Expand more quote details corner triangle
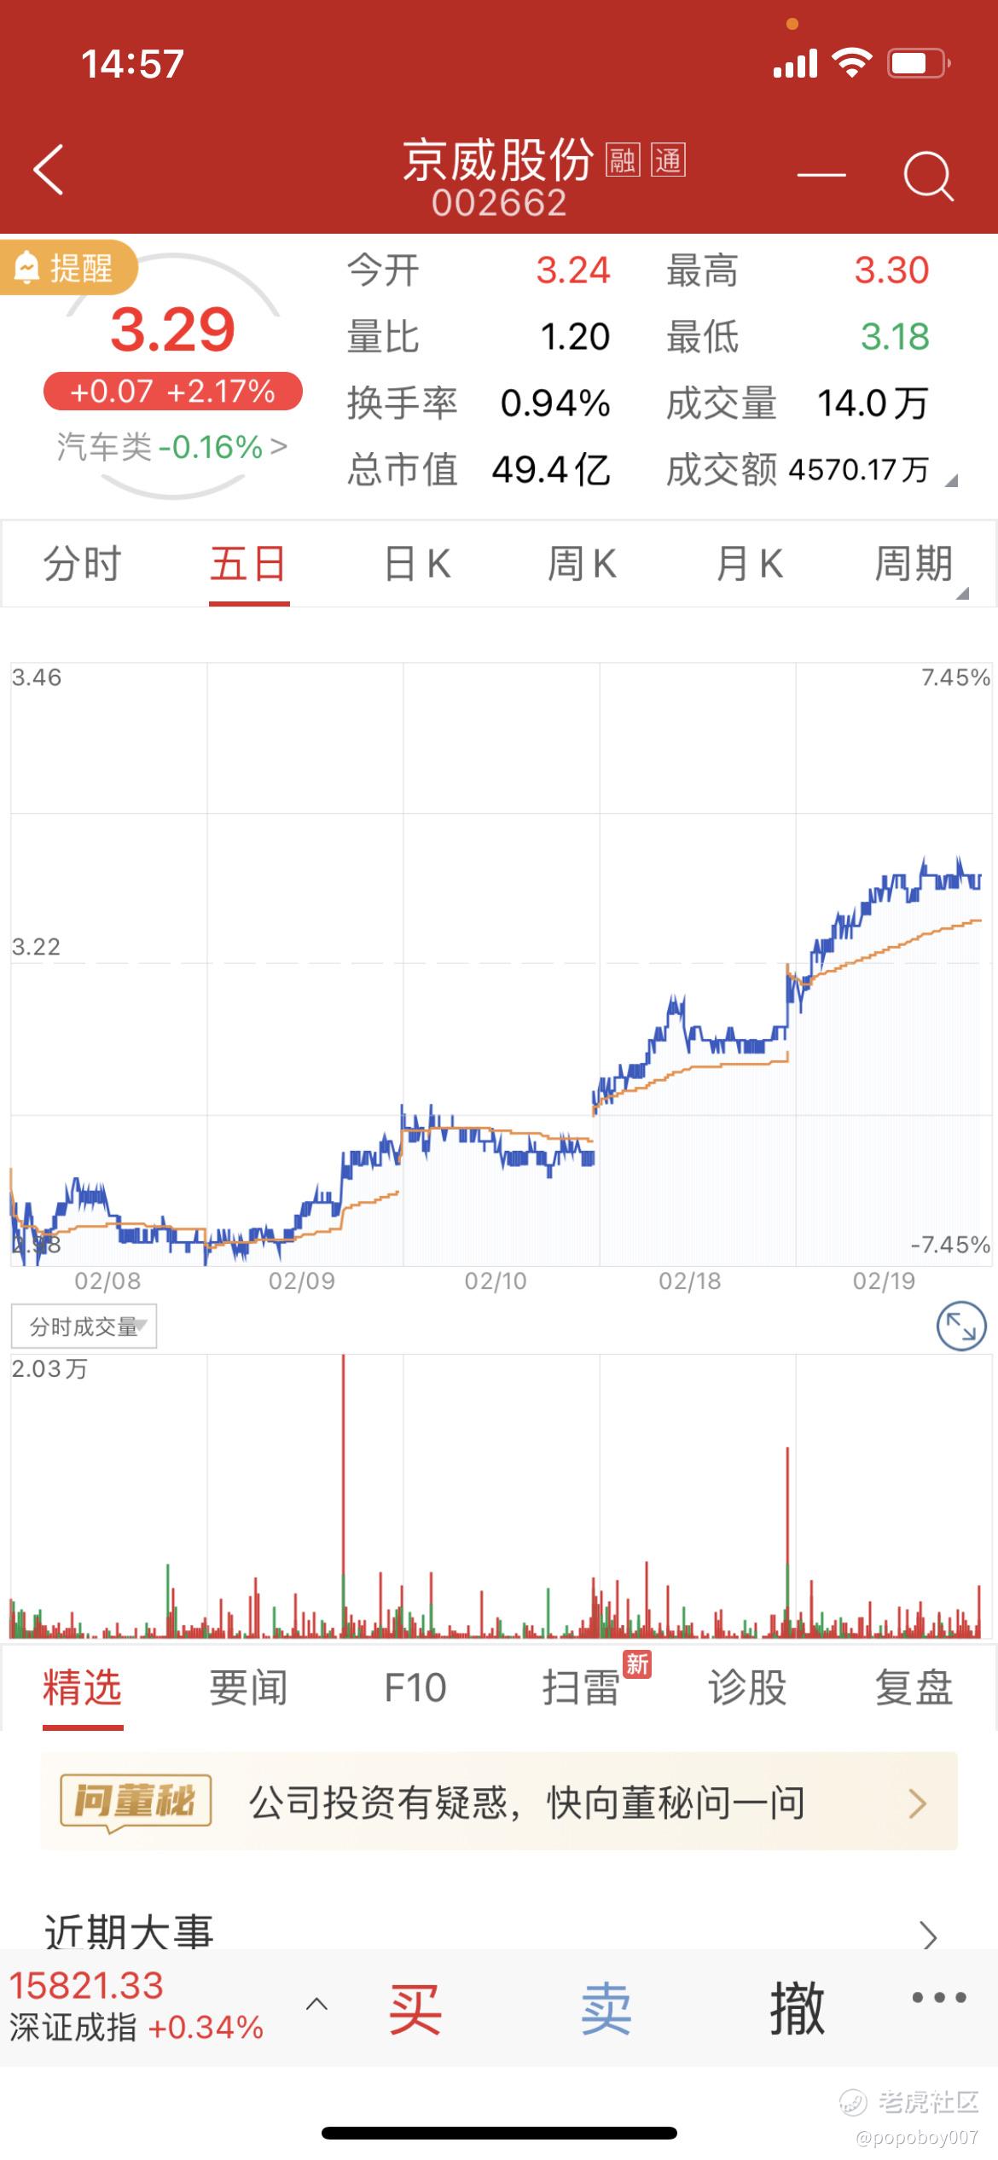Viewport: 998px width, 2160px height. pyautogui.click(x=951, y=480)
